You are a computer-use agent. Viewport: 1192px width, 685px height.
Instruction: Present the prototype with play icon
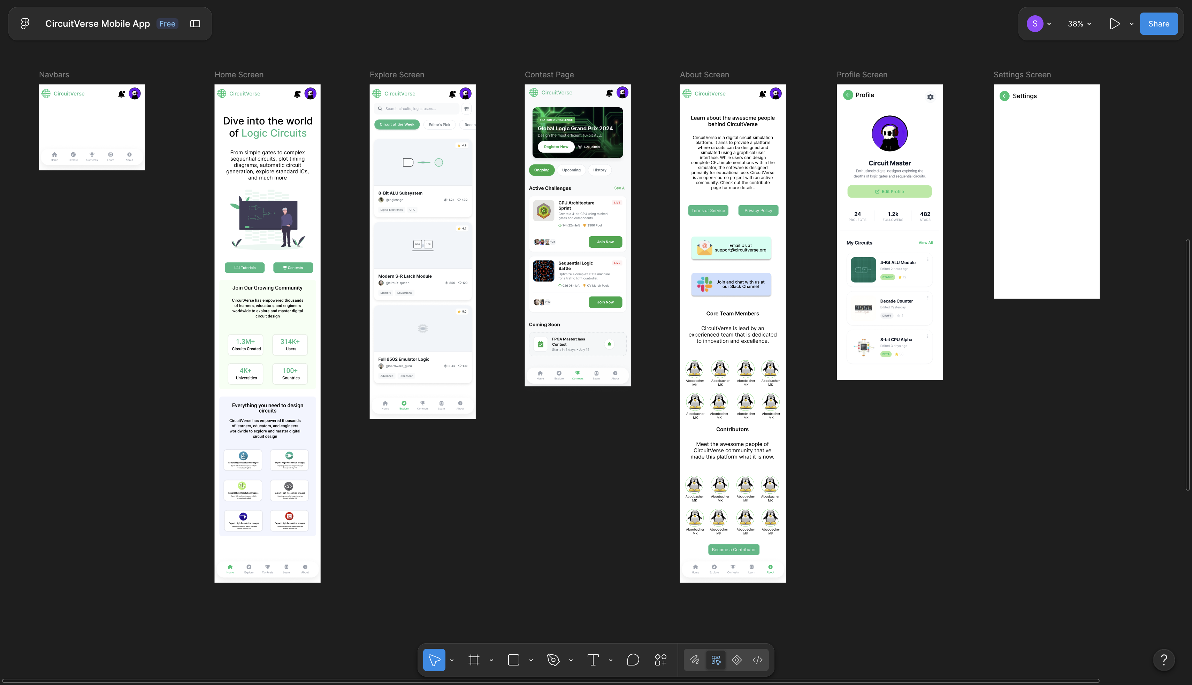pyautogui.click(x=1114, y=24)
